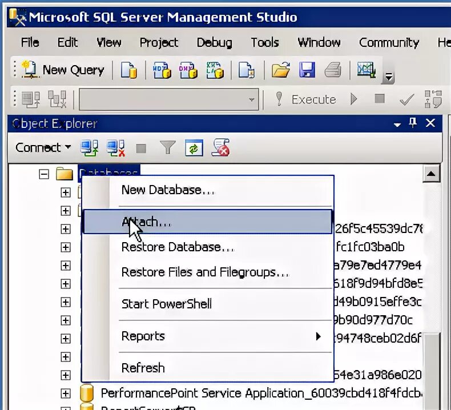Click the Microsoft SQL Server Management Studio title icon
This screenshot has height=410, width=451.
pyautogui.click(x=17, y=17)
